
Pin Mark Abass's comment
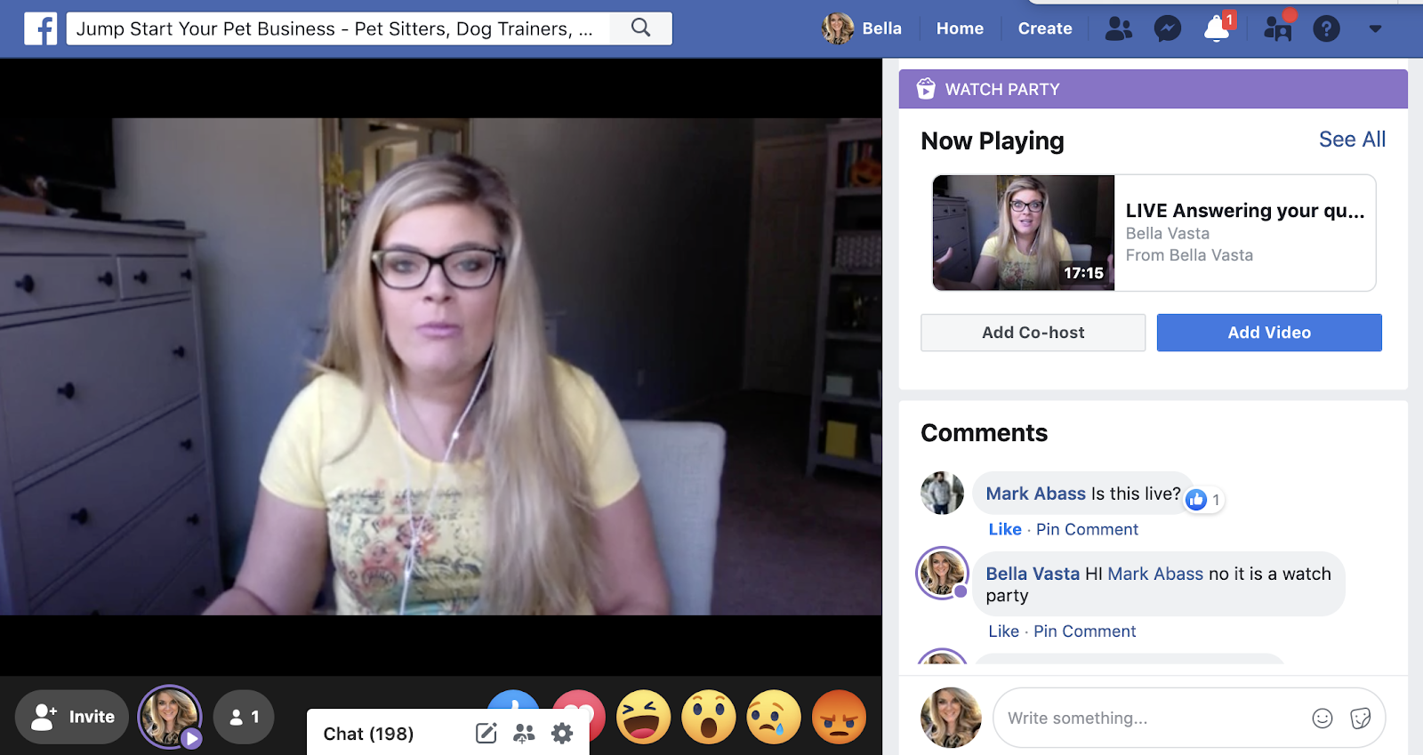[x=1087, y=529]
